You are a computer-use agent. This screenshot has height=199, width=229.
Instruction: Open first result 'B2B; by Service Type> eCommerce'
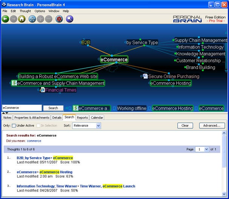click(x=45, y=158)
